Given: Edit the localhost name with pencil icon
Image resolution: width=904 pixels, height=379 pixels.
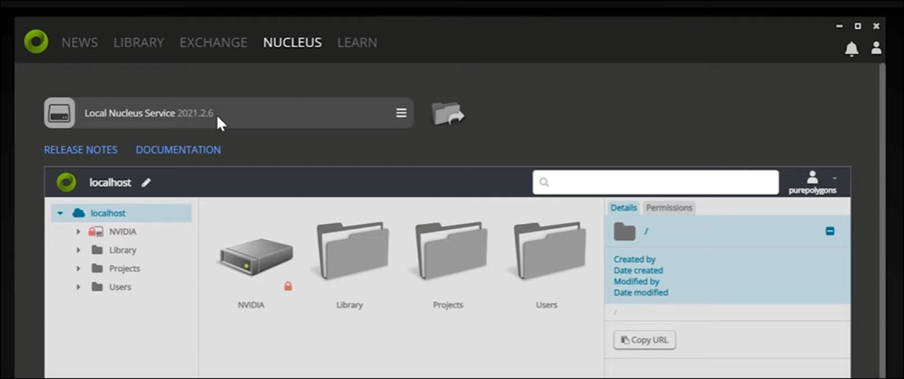Looking at the screenshot, I should (146, 182).
